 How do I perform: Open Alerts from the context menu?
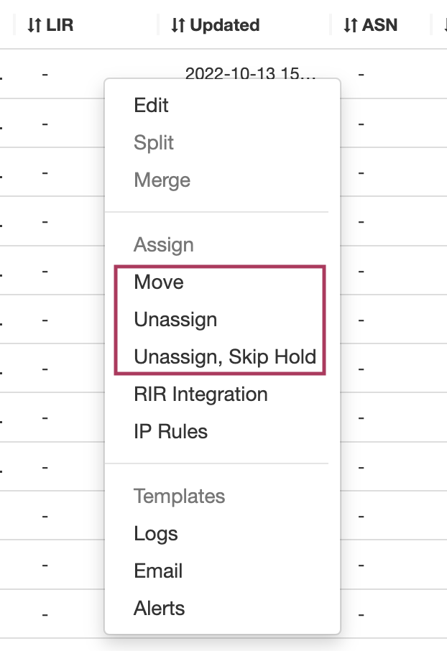click(159, 609)
